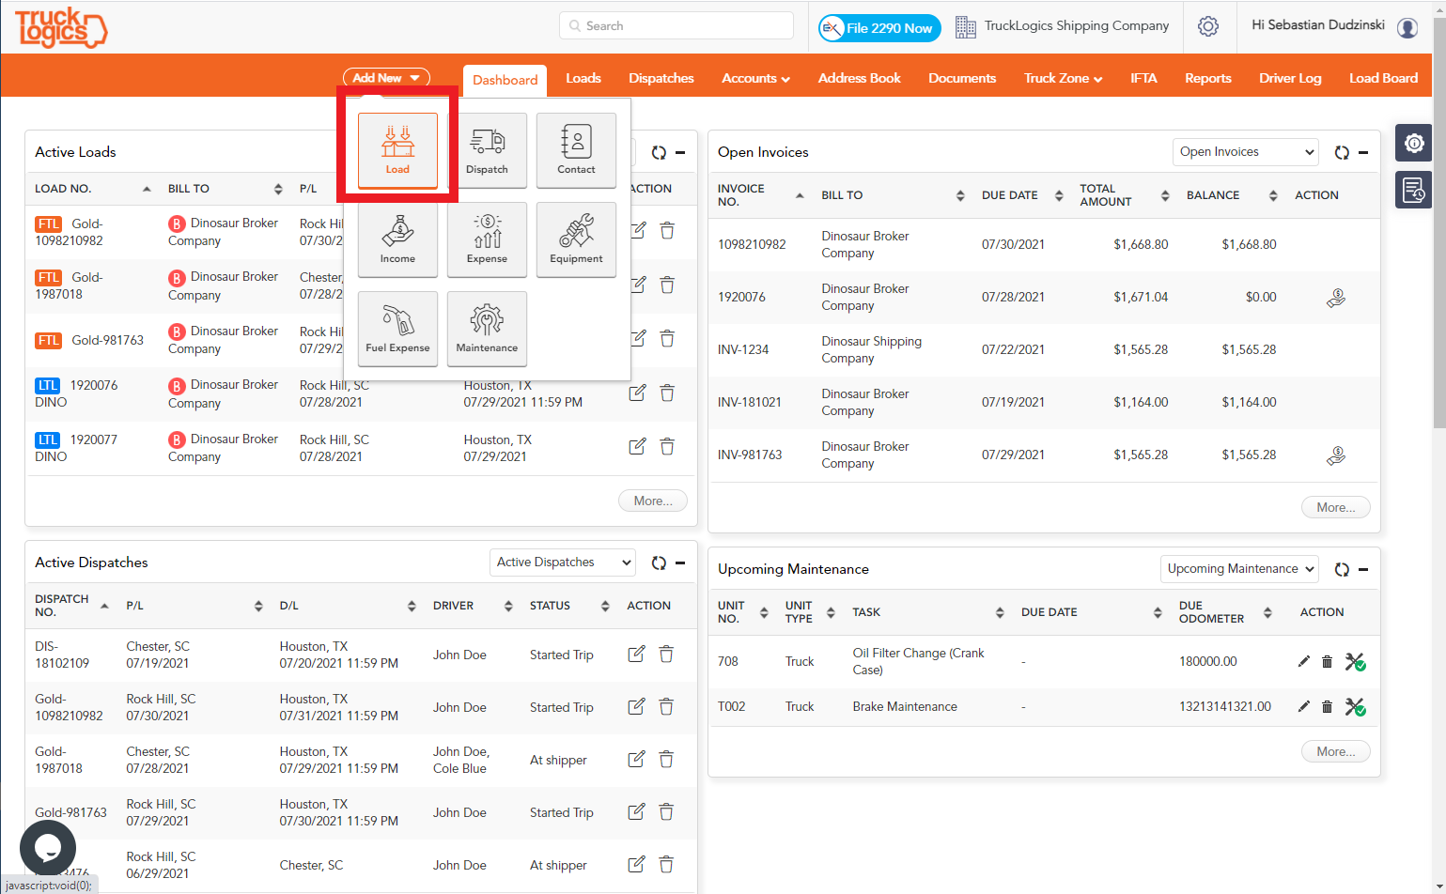This screenshot has width=1446, height=894.
Task: Delete load Gold-1098210982 in Active Loads
Action: click(x=667, y=231)
